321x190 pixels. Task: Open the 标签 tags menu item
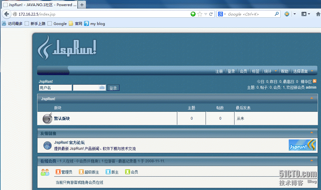[256, 71]
